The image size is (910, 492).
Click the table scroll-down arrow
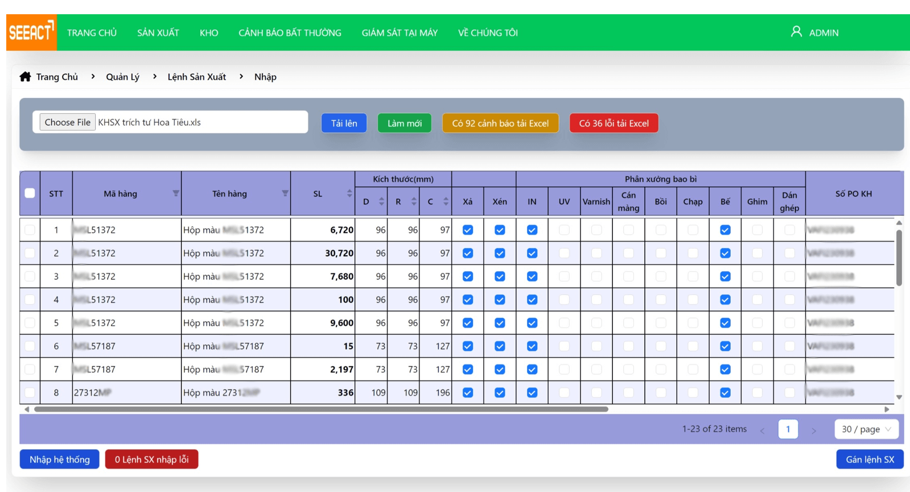(899, 397)
